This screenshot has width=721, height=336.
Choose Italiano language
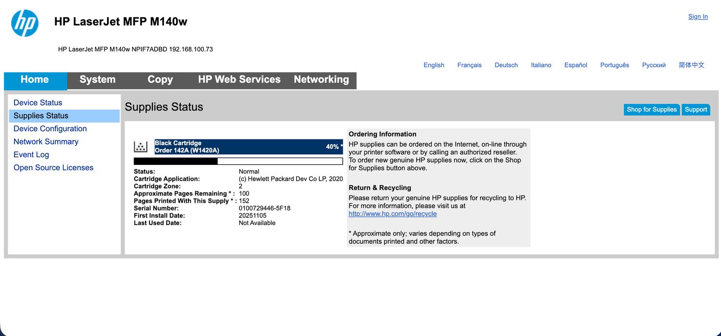[x=541, y=65]
